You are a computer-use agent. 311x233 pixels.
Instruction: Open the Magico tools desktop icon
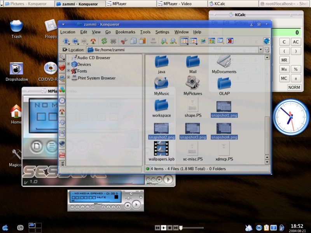click(15, 158)
